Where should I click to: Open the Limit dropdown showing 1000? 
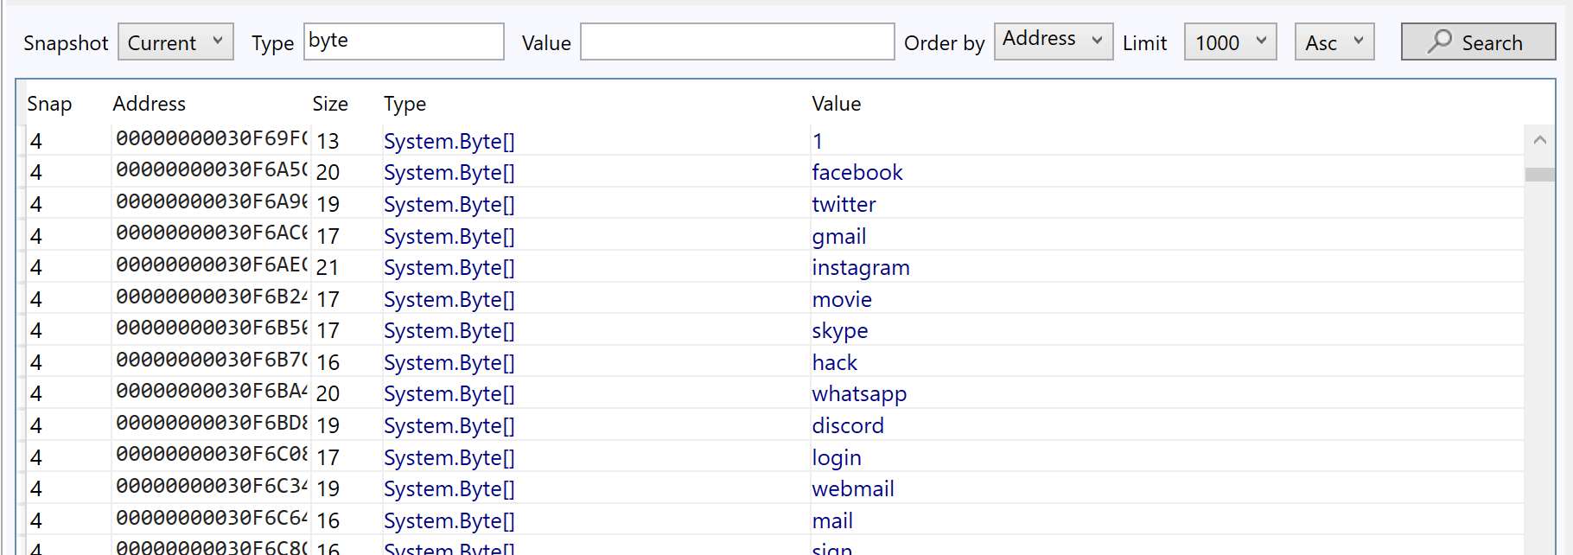[x=1229, y=42]
